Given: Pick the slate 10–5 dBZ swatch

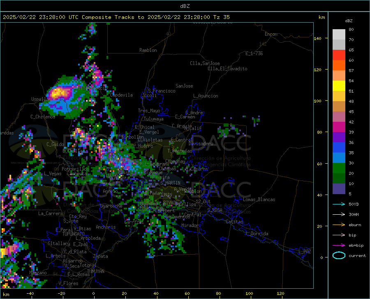Looking at the screenshot, I should tap(339, 189).
